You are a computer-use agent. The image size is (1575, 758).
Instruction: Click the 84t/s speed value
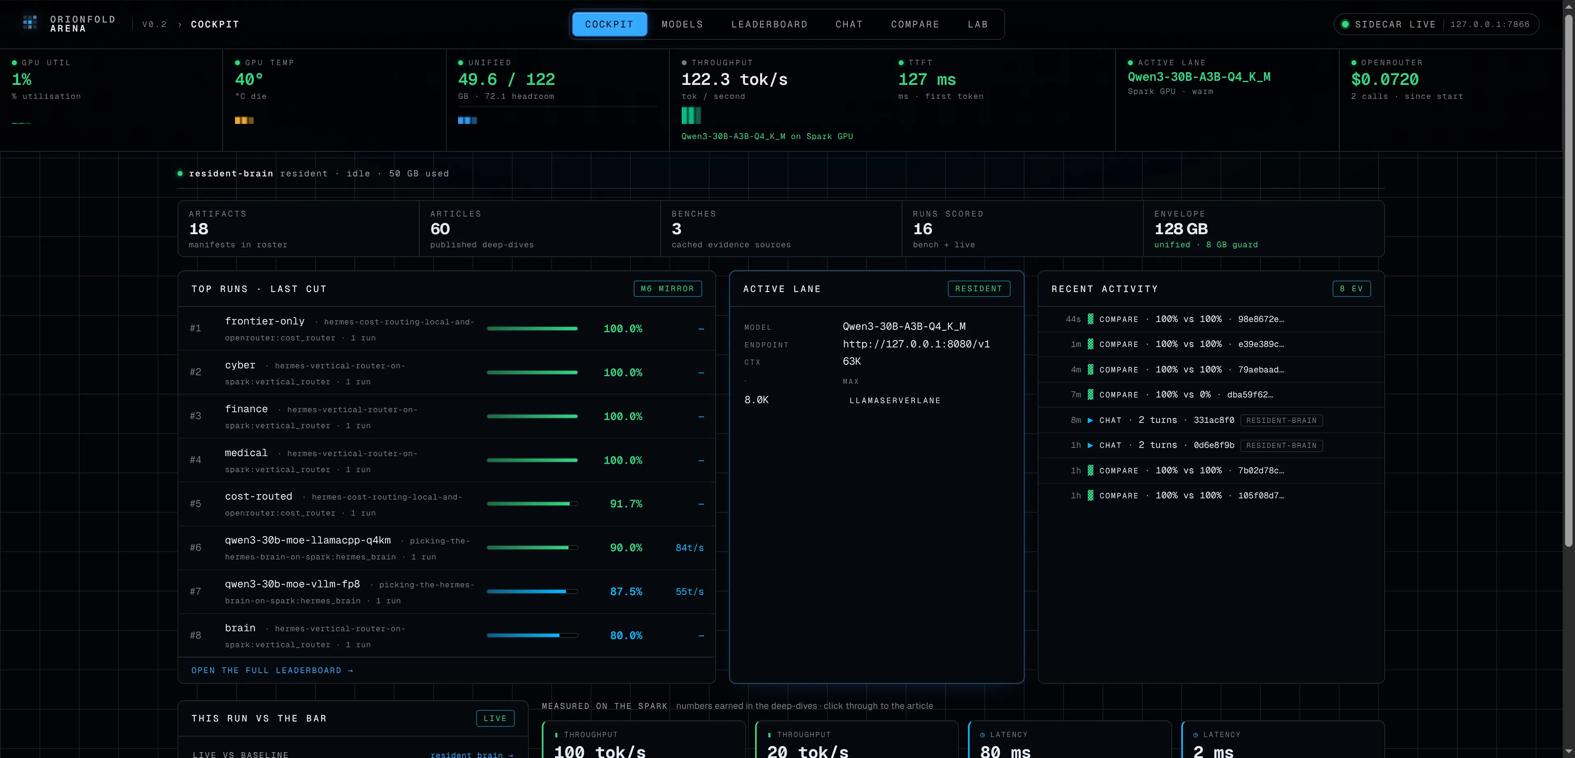click(689, 548)
